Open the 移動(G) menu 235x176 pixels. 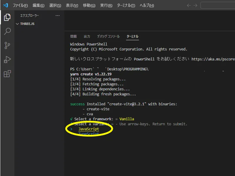[x=89, y=6]
